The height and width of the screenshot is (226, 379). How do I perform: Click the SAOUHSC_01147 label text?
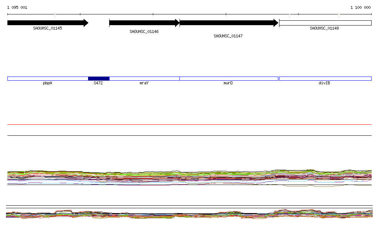click(228, 36)
